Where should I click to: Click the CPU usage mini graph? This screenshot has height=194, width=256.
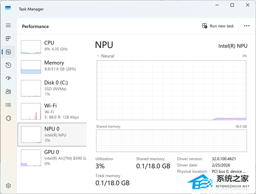[31, 47]
